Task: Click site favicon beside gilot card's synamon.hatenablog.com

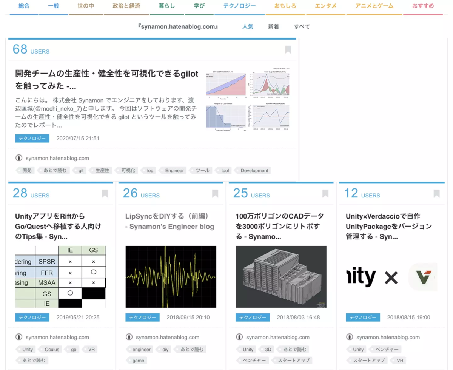Action: (18, 158)
